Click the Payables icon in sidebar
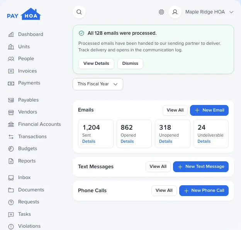 click(11, 100)
